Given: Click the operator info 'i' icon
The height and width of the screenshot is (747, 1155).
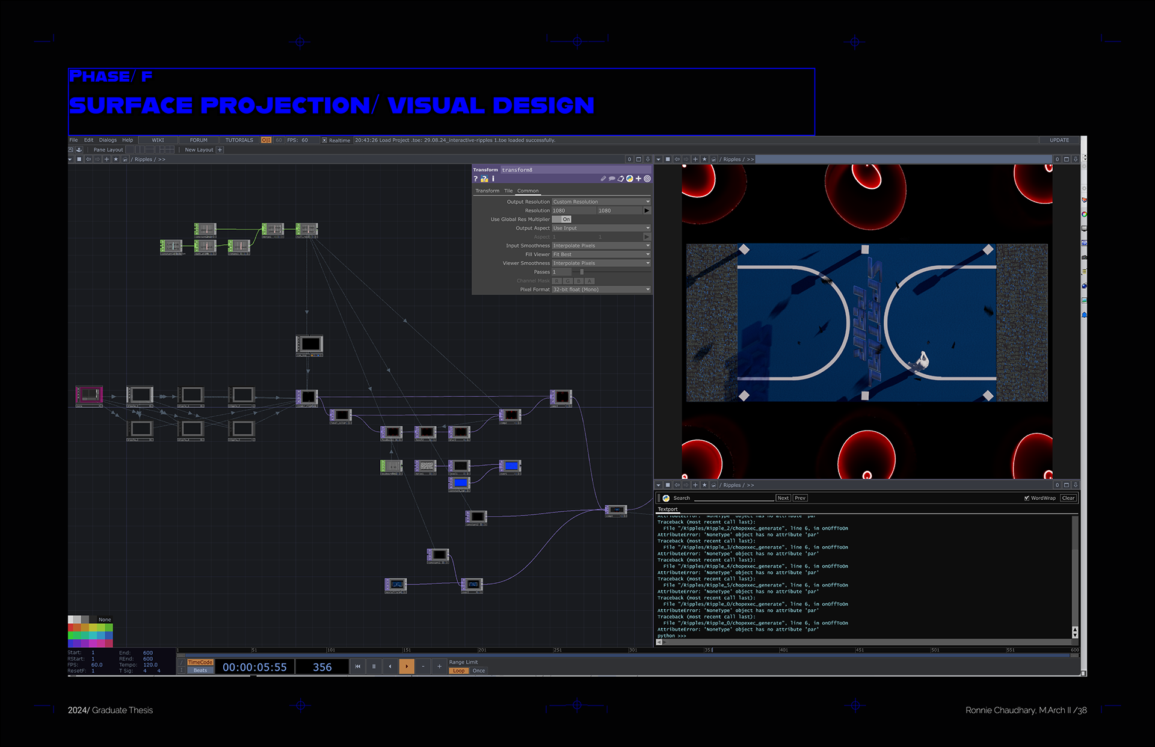Looking at the screenshot, I should (493, 179).
